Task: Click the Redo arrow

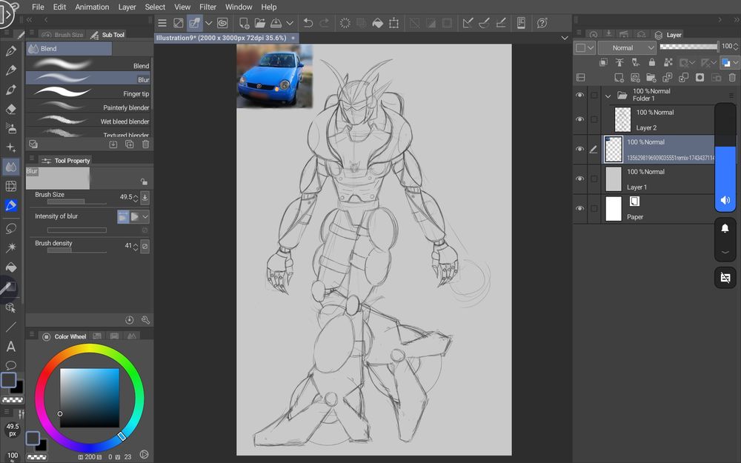Action: tap(325, 23)
